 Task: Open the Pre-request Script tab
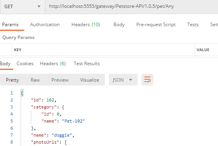[156, 25]
